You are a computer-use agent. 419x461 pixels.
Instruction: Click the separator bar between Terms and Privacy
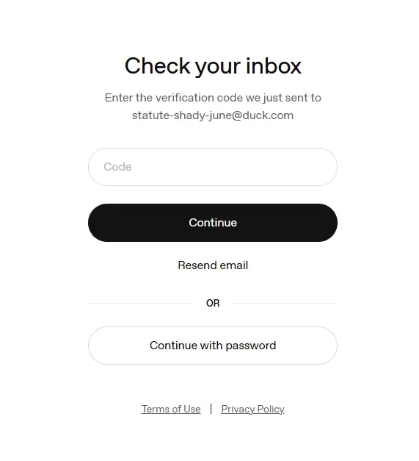click(x=211, y=409)
